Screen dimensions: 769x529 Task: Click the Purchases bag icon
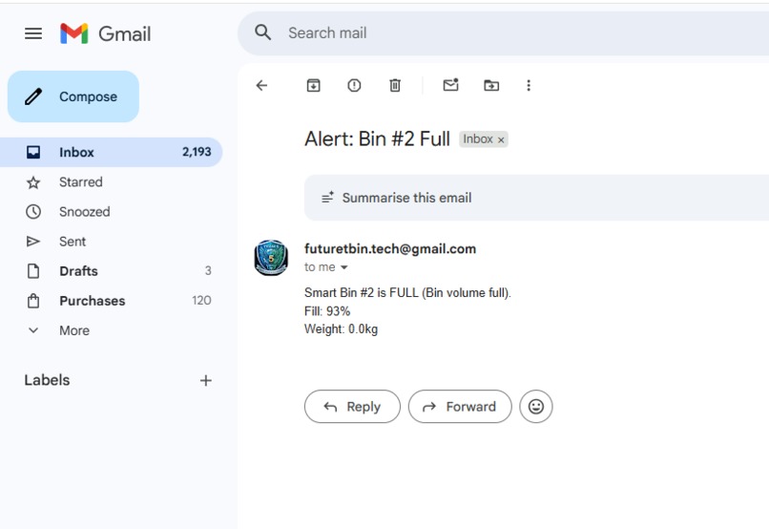[33, 301]
